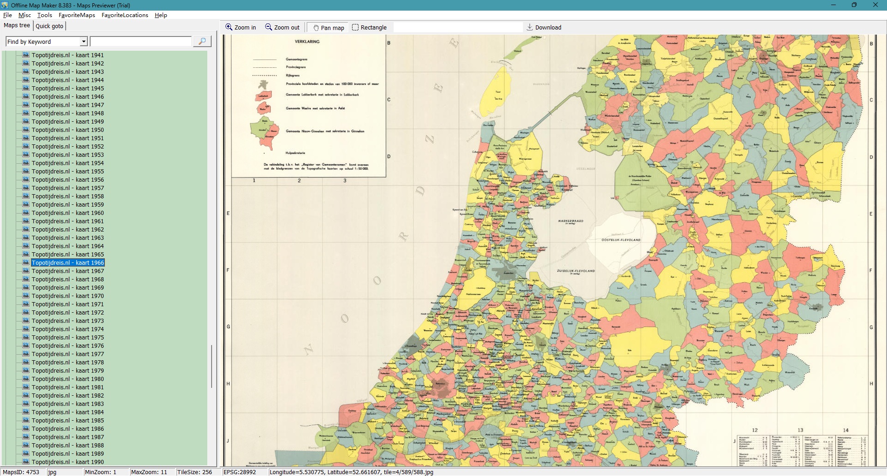Select Topotijdreis.nl - kaart 1967
This screenshot has width=887, height=476.
(x=67, y=271)
